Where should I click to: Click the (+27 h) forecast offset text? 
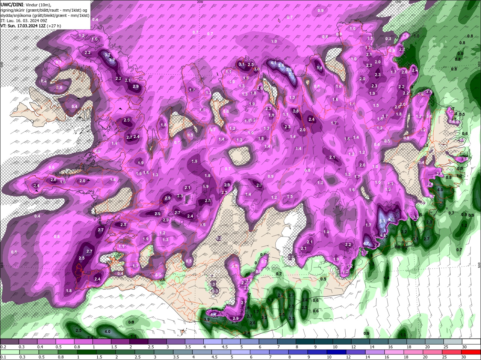click(54, 26)
